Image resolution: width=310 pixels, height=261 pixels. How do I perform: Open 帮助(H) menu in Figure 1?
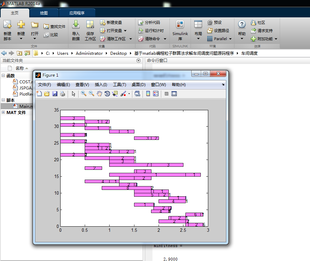click(x=179, y=85)
